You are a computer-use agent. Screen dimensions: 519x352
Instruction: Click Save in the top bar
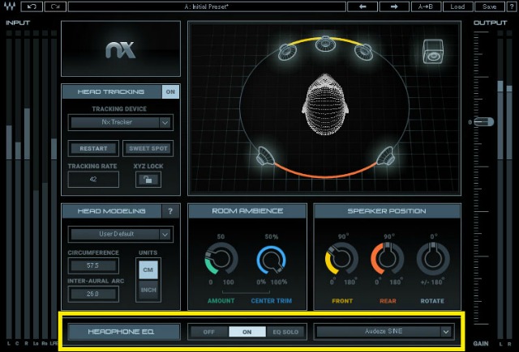tap(489, 6)
